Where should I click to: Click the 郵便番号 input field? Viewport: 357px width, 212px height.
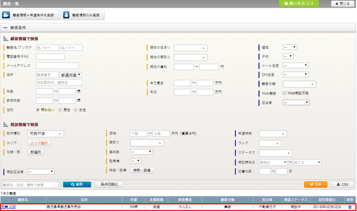pyautogui.click(x=47, y=75)
